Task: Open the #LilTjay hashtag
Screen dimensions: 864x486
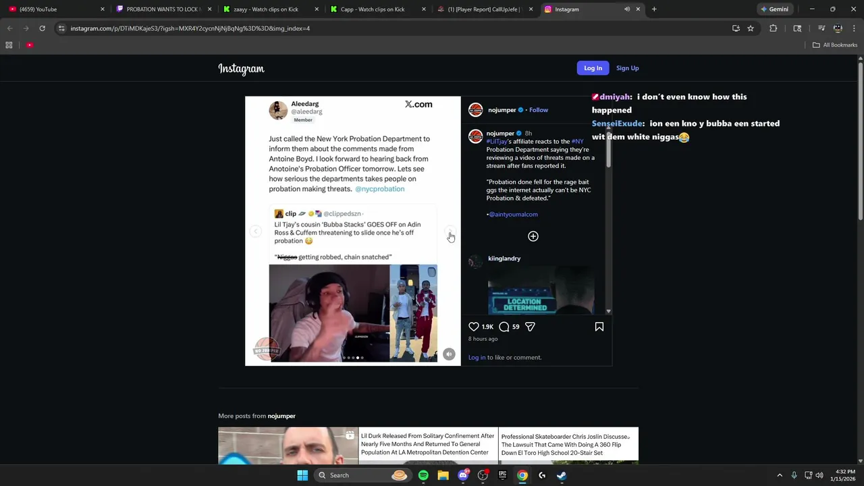Action: coord(497,142)
